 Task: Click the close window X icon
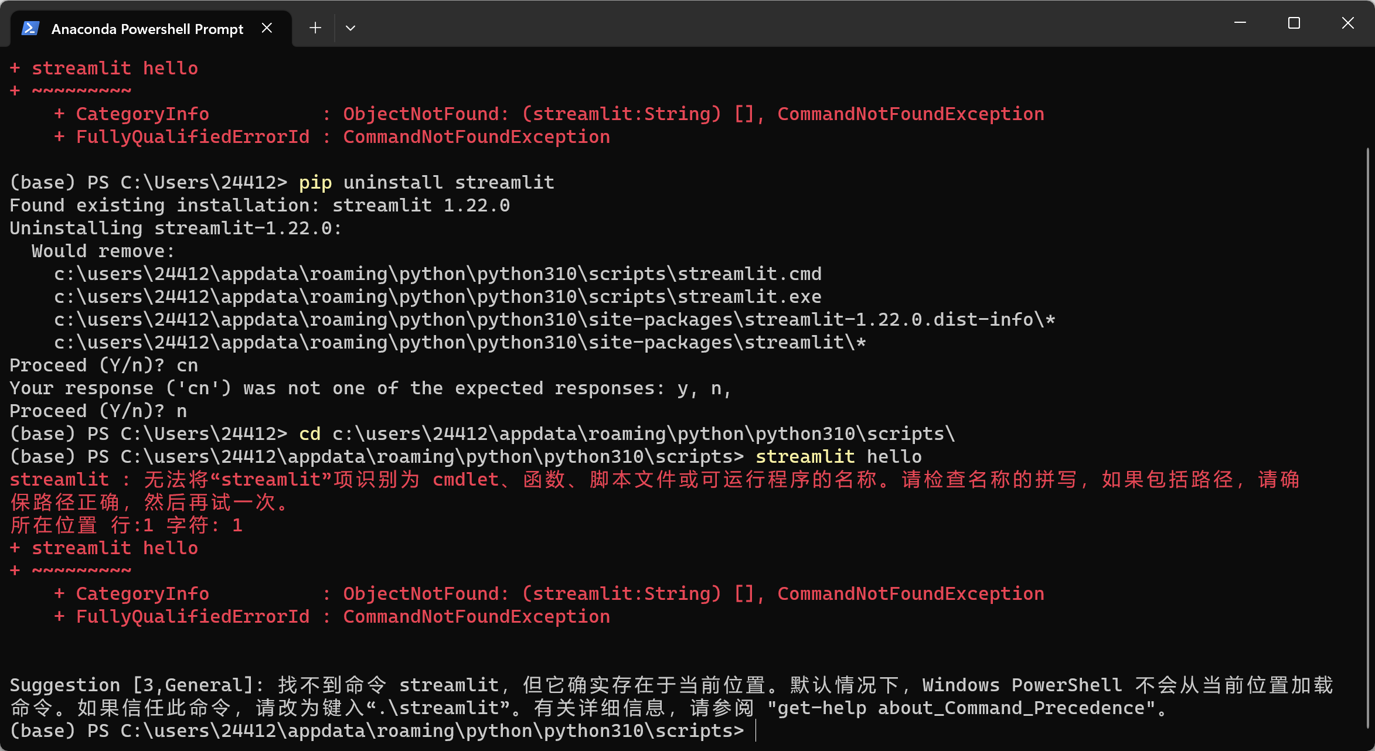1347,23
